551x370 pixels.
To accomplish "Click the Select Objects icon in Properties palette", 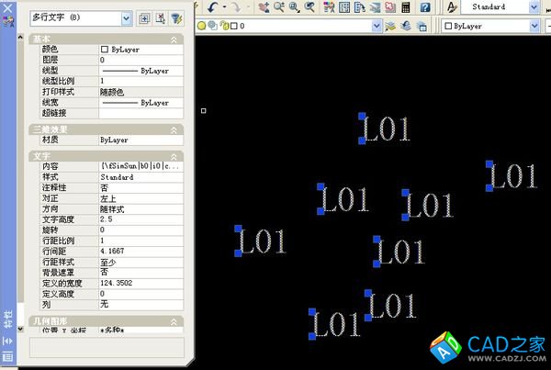I will (x=160, y=17).
